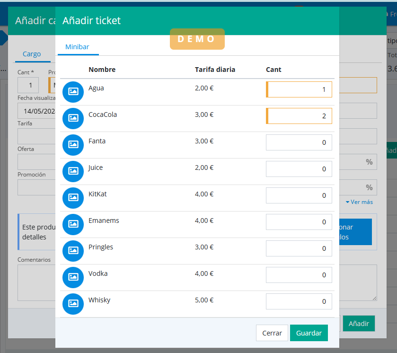
Task: Click the Emanems product image icon
Action: click(x=73, y=224)
